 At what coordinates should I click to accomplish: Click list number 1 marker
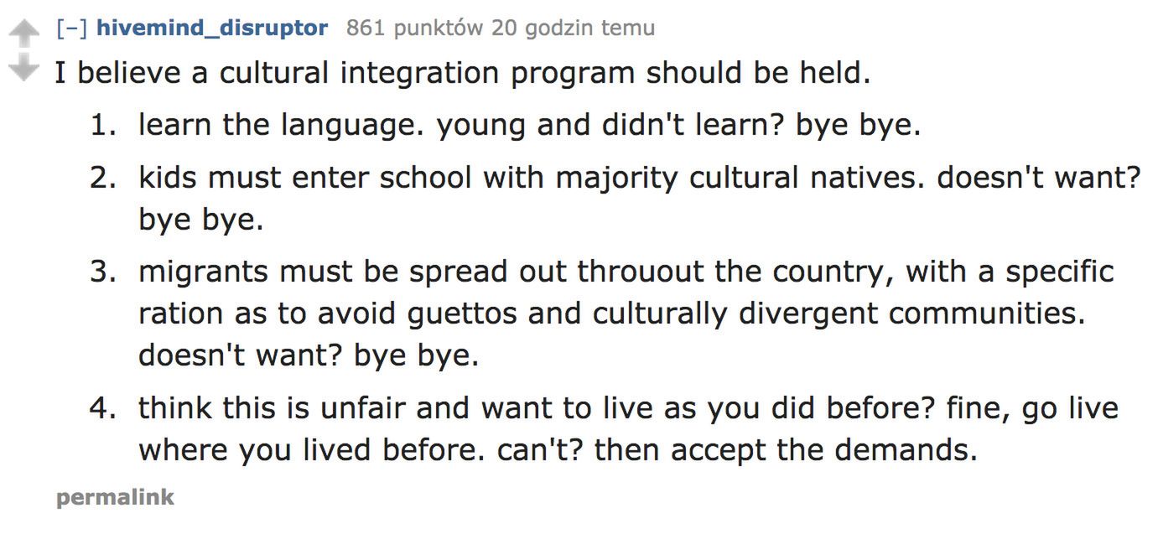[x=103, y=126]
